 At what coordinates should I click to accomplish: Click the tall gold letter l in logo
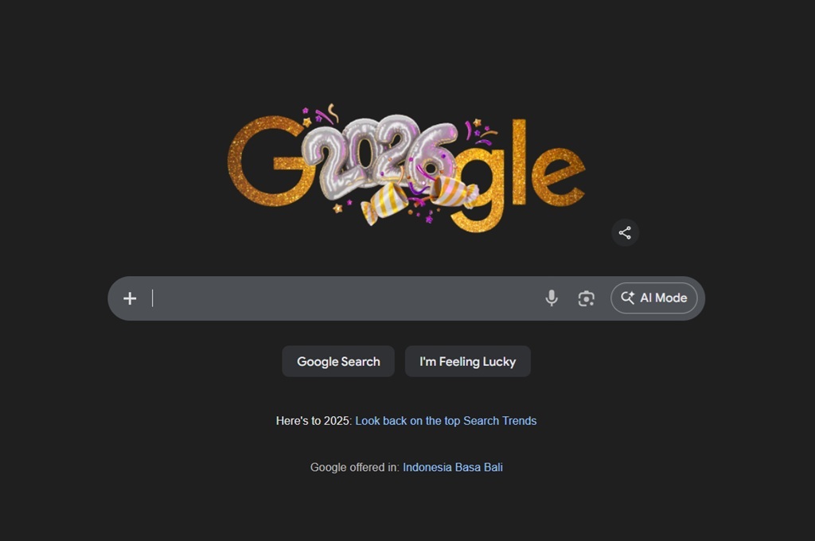pos(519,162)
